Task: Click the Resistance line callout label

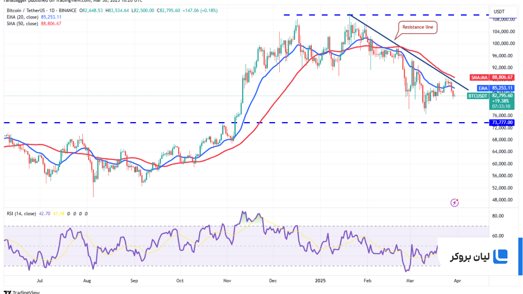Action: pos(418,27)
